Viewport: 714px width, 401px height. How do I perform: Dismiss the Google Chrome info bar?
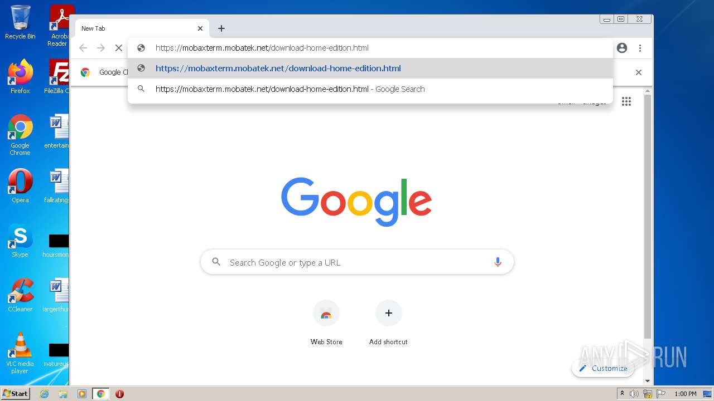click(x=639, y=72)
